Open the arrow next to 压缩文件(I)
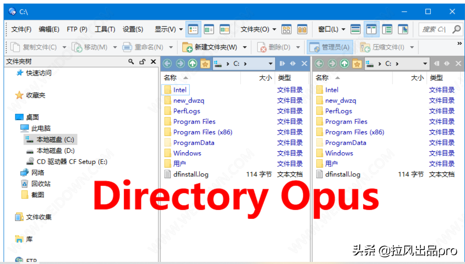465x264 pixels. 412,47
